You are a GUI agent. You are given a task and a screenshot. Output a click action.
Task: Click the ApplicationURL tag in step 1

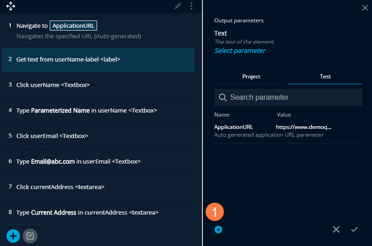(x=73, y=26)
